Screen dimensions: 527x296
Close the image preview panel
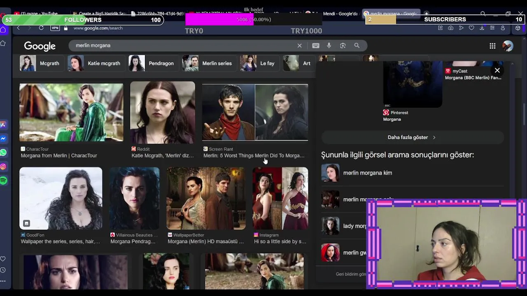click(497, 70)
